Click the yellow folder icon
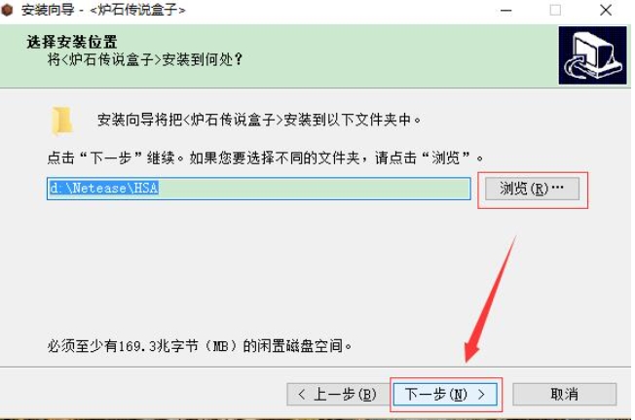This screenshot has height=420, width=635. pyautogui.click(x=62, y=121)
